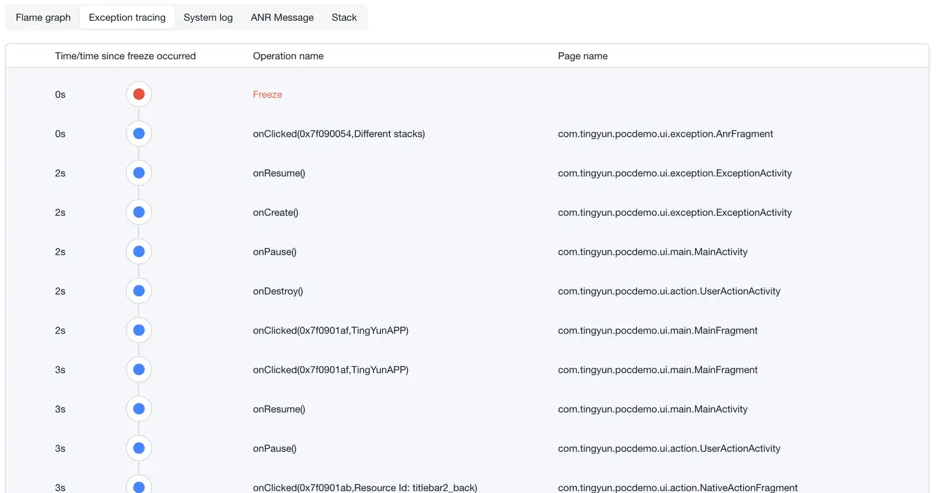Switch to the Stack tab
The image size is (937, 493).
(344, 18)
